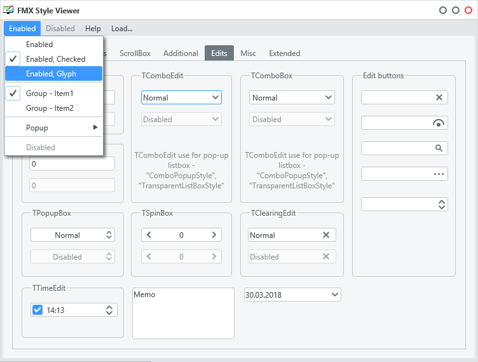Click into the Memo text area

(183, 313)
